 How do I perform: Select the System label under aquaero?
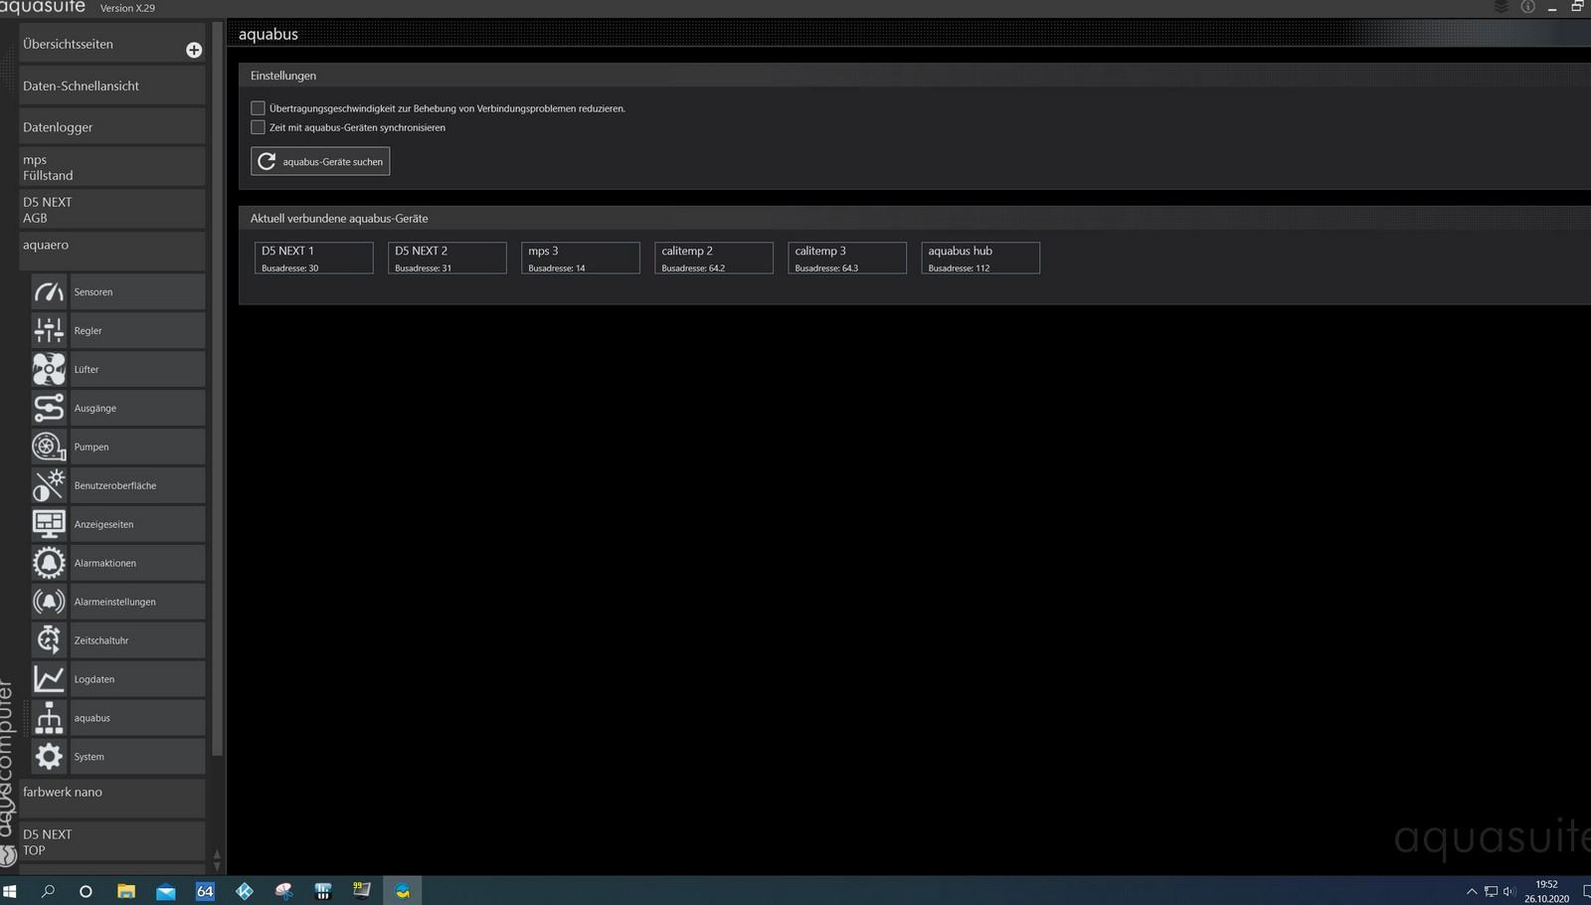[x=137, y=757]
